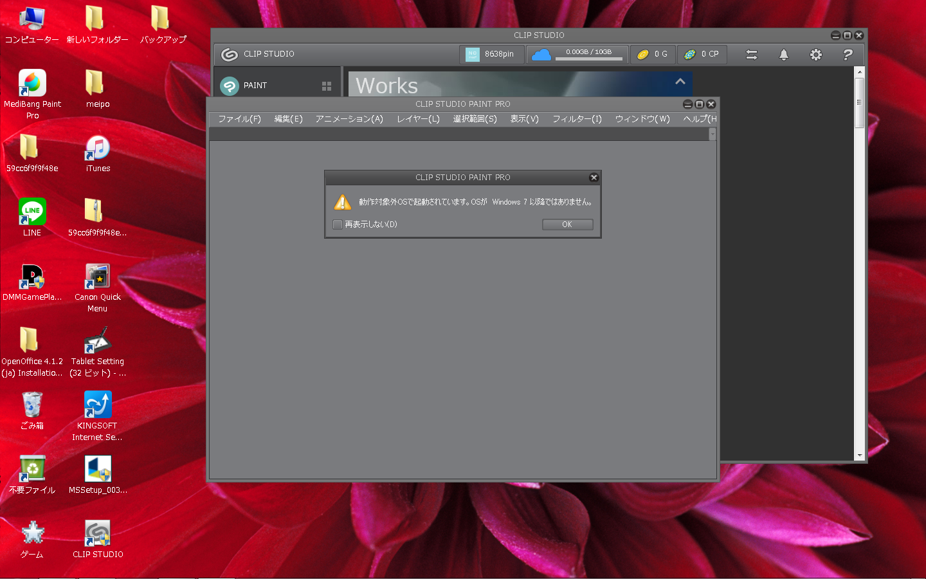Select the meipo folder icon

coord(97,89)
